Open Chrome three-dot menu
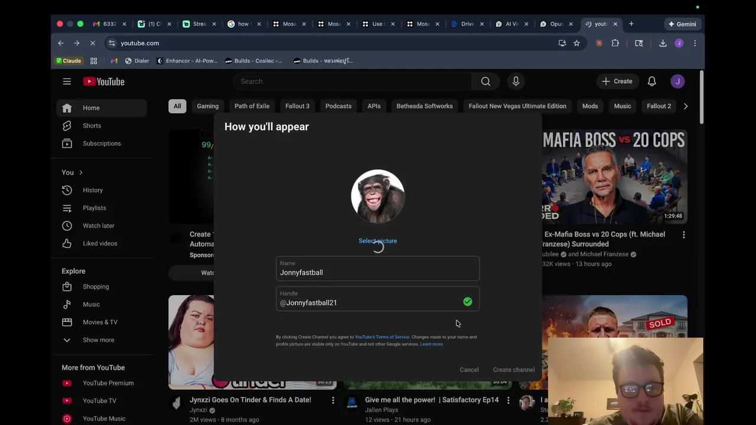 [x=695, y=43]
